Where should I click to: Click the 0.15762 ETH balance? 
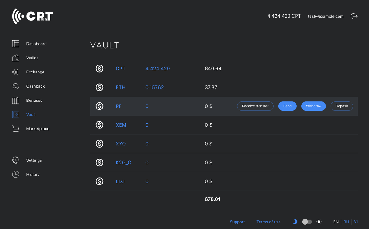point(155,87)
